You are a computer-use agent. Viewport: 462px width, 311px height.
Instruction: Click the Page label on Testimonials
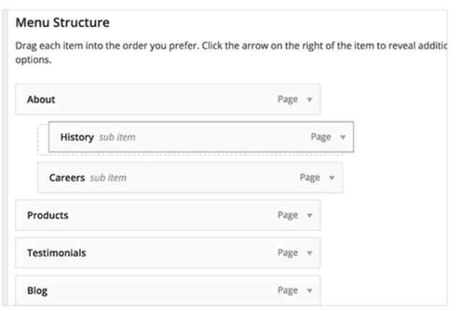pyautogui.click(x=287, y=253)
